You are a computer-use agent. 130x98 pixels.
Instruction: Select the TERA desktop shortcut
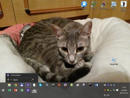tap(114, 5)
